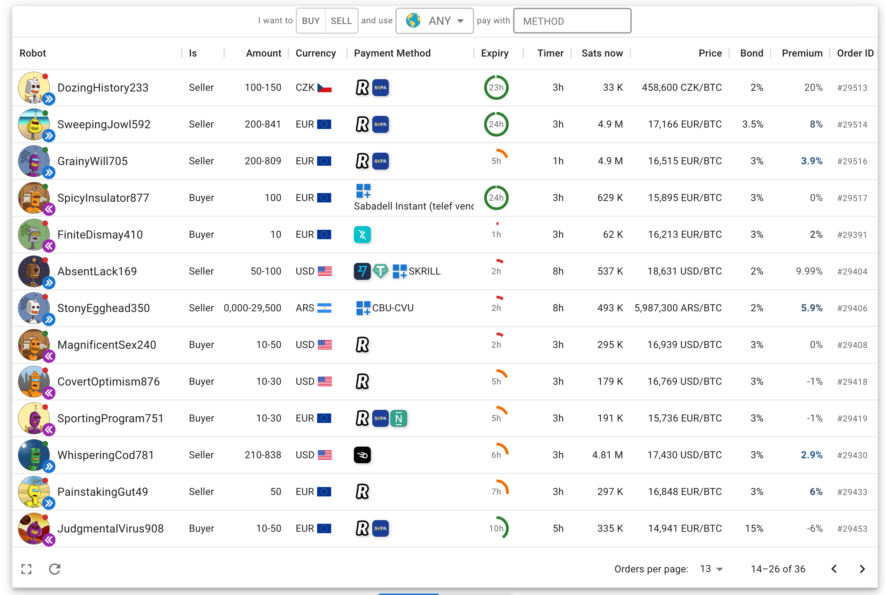Click the fullscreen table icon
Screen dimensions: 885x595
point(26,569)
